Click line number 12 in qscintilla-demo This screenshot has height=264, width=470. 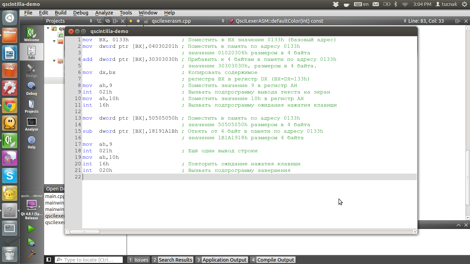point(77,112)
